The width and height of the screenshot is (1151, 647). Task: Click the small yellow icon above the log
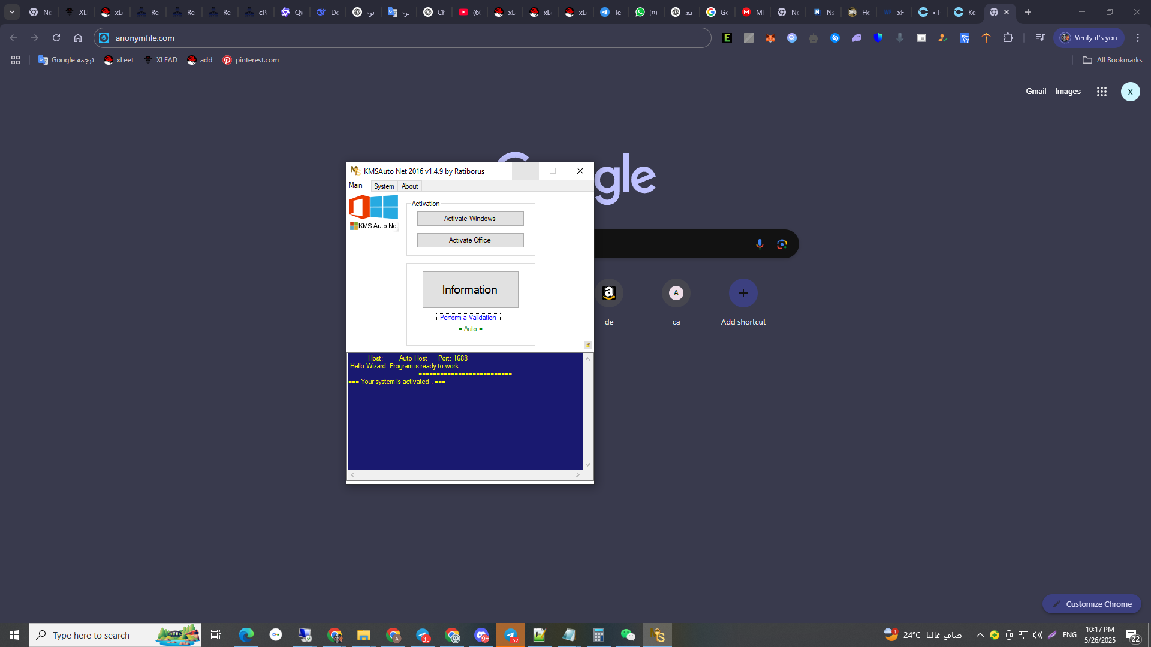click(x=588, y=345)
